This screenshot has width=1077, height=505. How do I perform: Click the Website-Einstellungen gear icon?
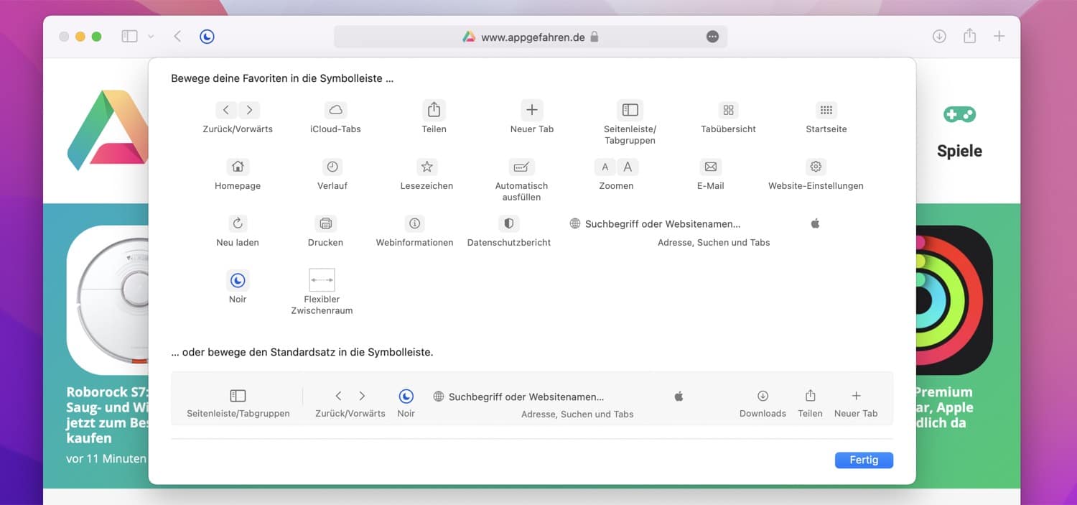click(x=816, y=167)
